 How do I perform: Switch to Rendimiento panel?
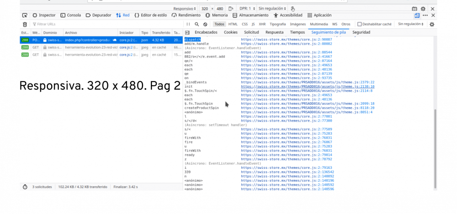186,15
